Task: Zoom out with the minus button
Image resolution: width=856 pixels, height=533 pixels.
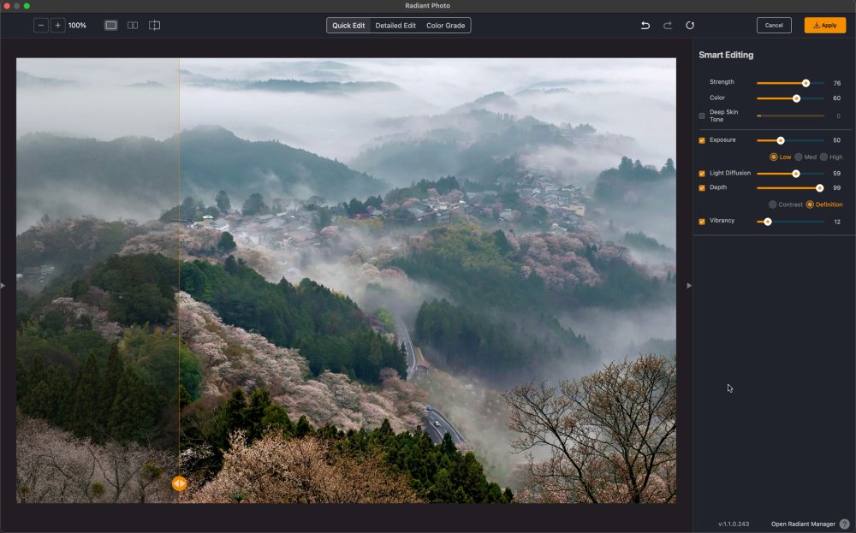Action: 41,25
